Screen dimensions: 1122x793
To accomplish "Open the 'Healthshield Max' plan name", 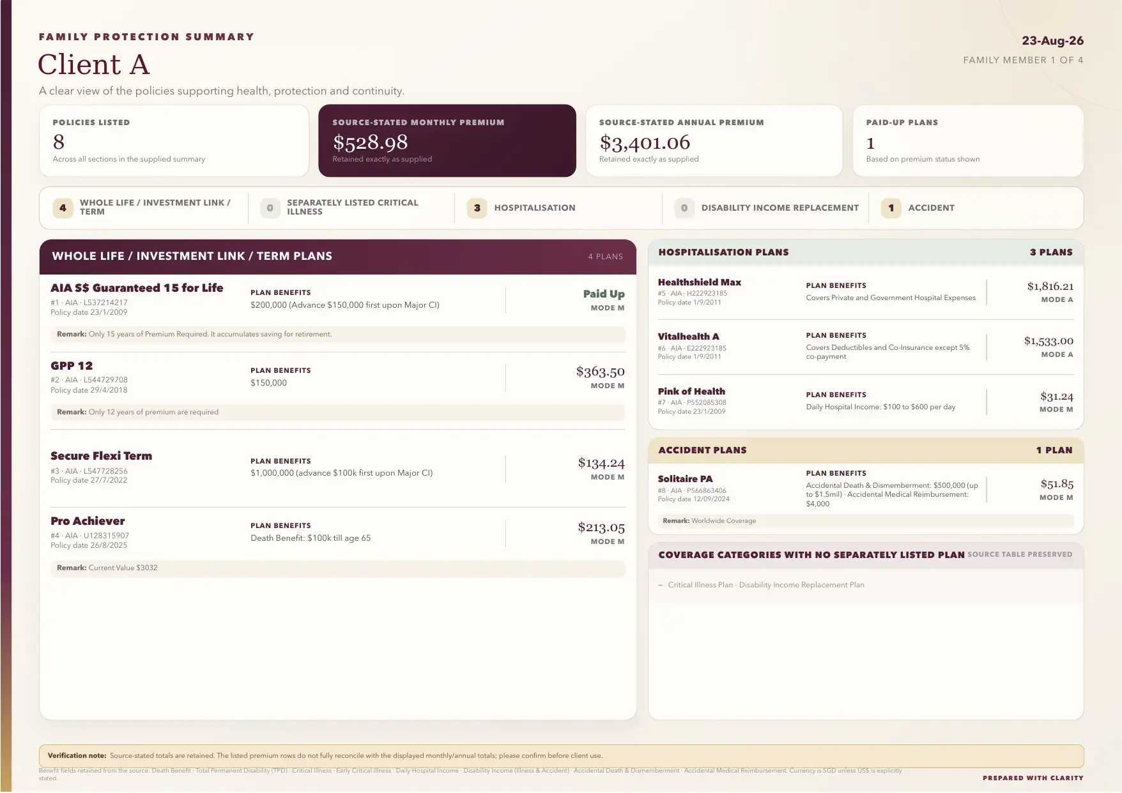I will 700,282.
